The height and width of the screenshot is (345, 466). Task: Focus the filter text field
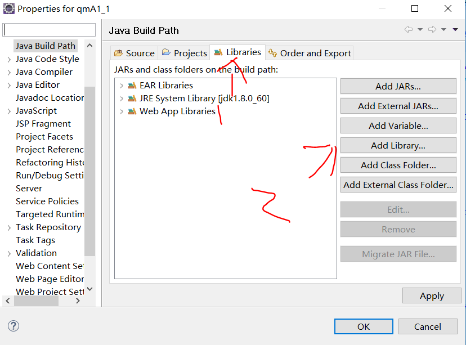pyautogui.click(x=49, y=30)
